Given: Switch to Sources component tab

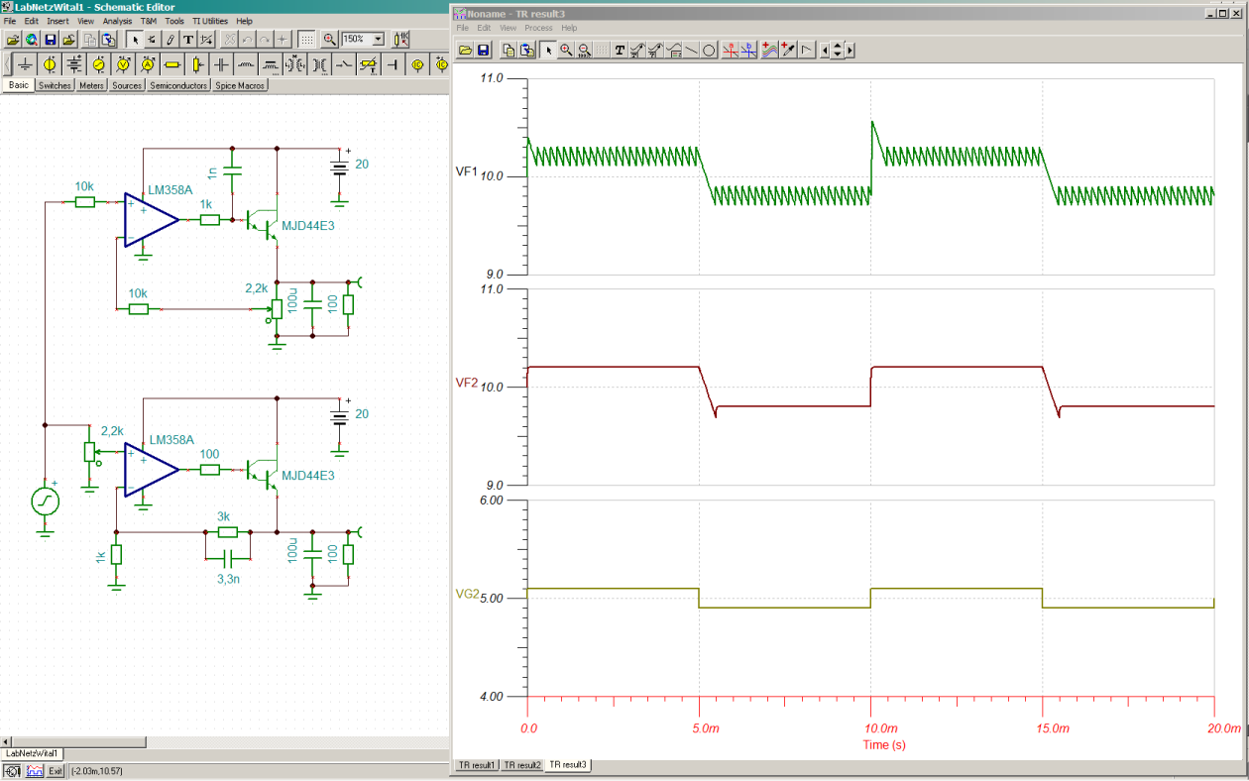Looking at the screenshot, I should [x=127, y=85].
